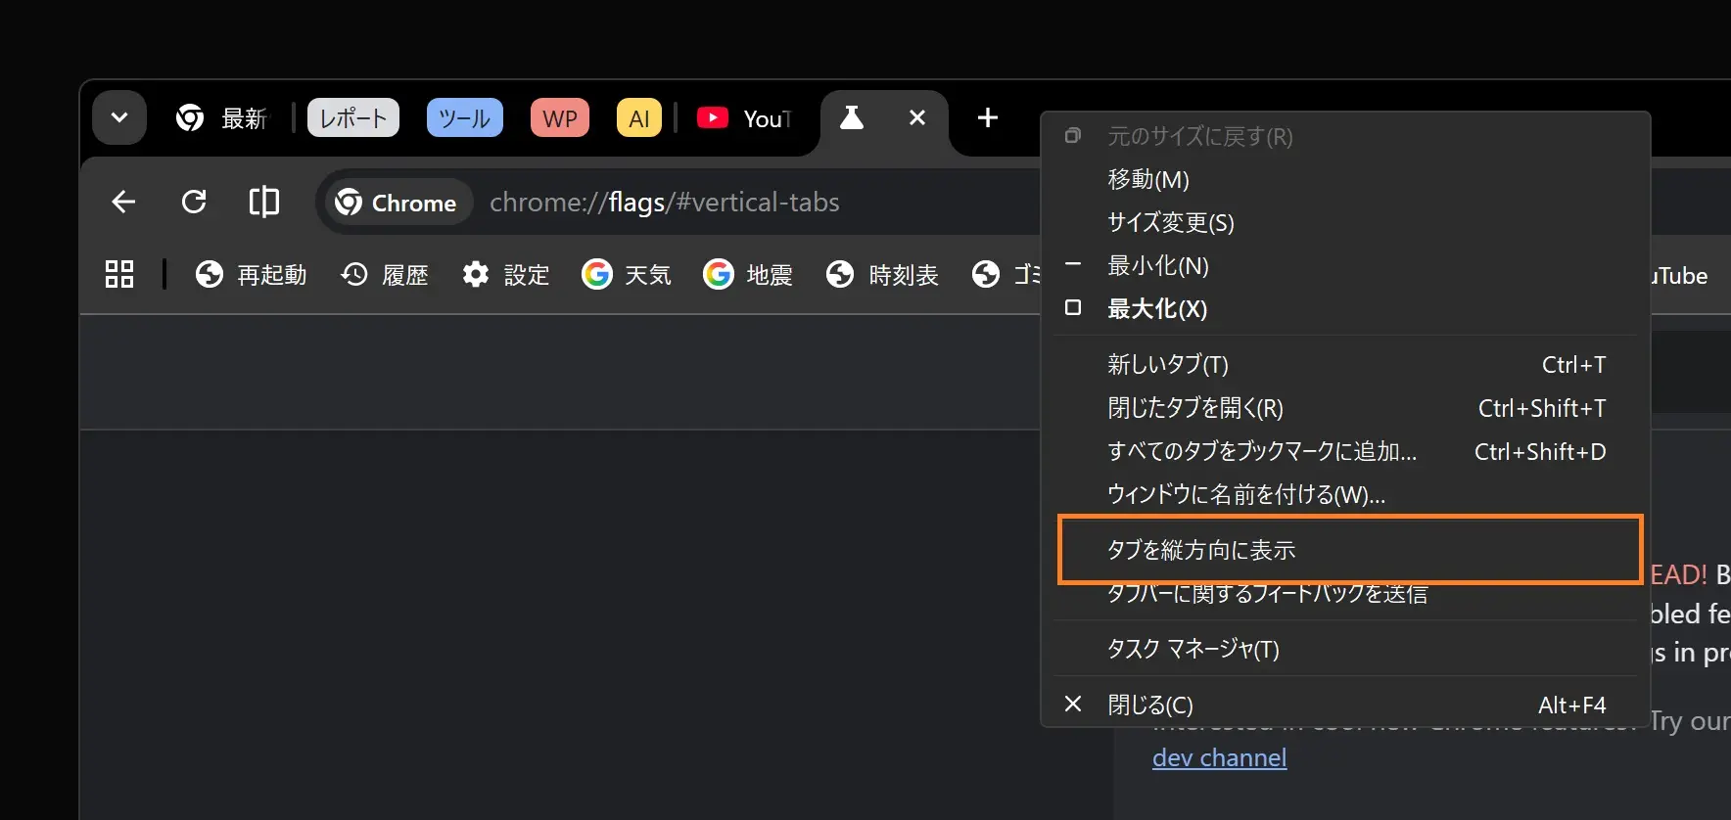Screen dimensions: 1731x820
Task: Click the back navigation arrow
Action: (x=123, y=203)
